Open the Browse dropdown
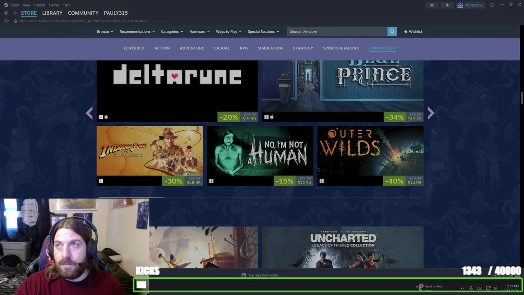The image size is (524, 295). tap(105, 32)
